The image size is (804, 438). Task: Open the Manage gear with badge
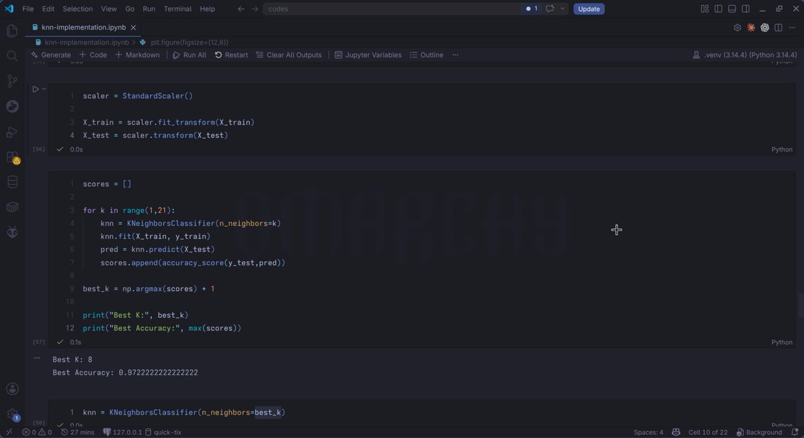coord(12,415)
